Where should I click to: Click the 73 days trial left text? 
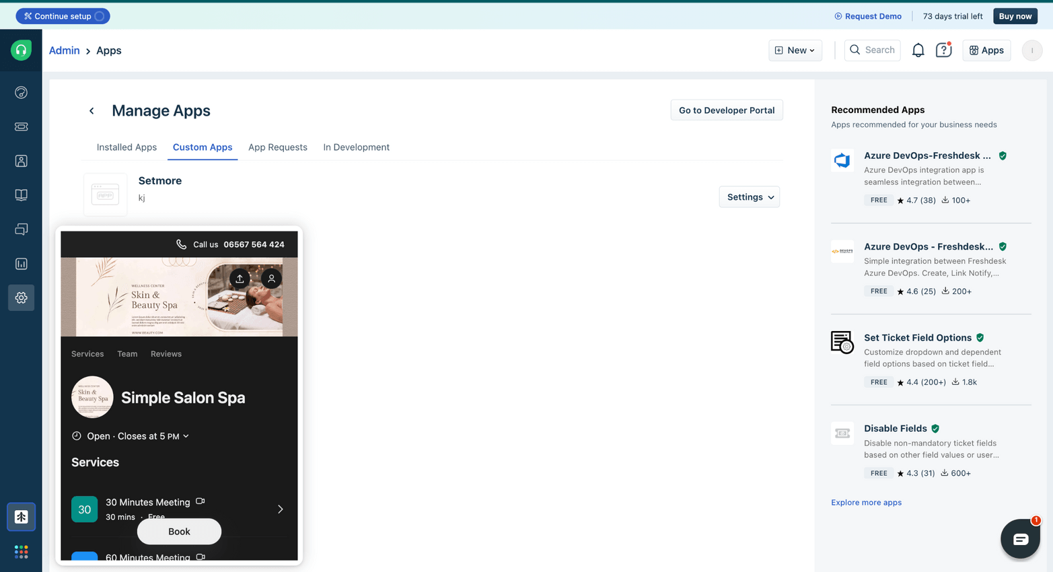click(953, 16)
